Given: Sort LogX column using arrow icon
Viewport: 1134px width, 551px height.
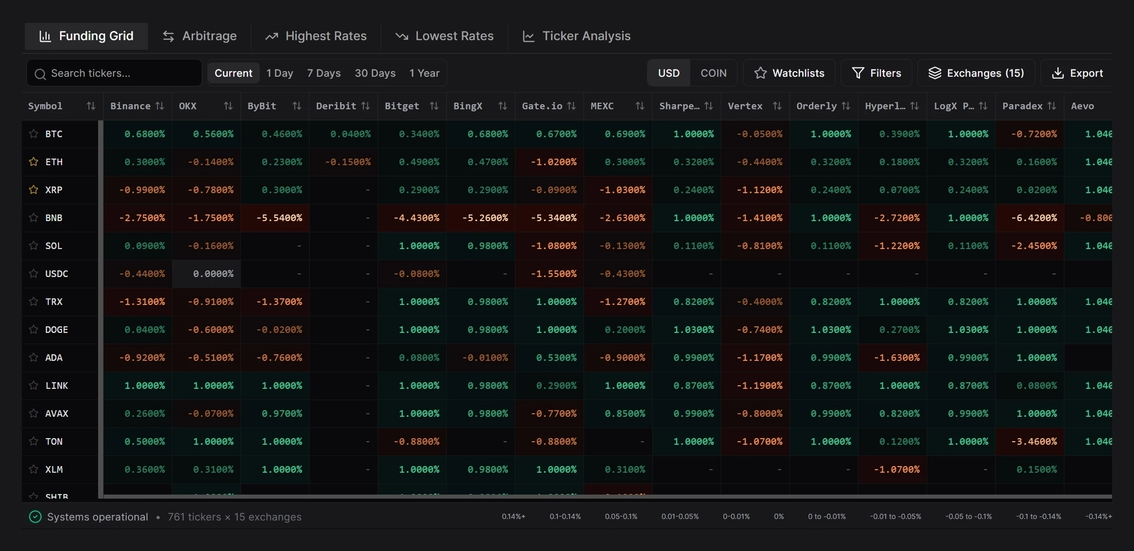Looking at the screenshot, I should click(x=983, y=106).
